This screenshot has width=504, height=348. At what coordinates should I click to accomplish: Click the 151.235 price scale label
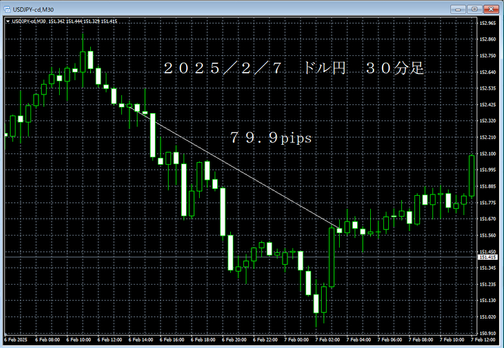488,285
